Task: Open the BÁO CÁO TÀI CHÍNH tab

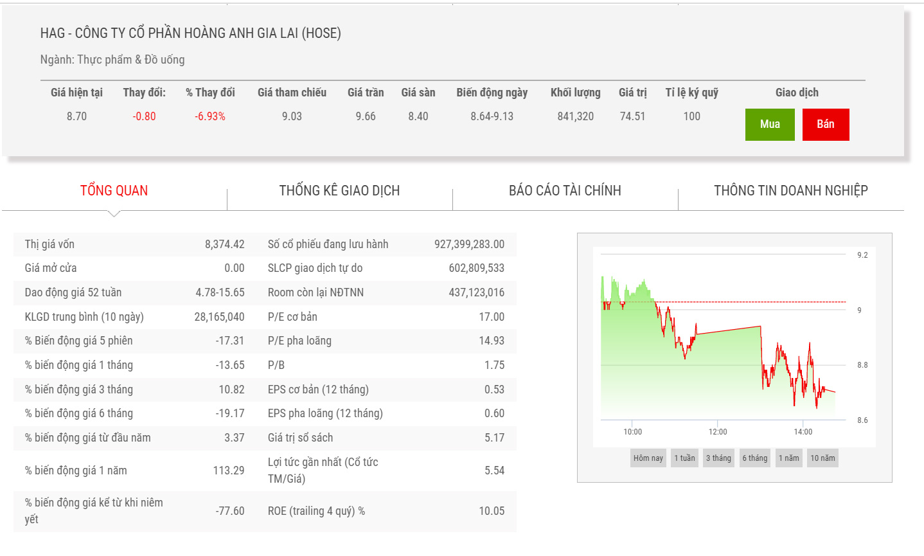Action: tap(565, 190)
